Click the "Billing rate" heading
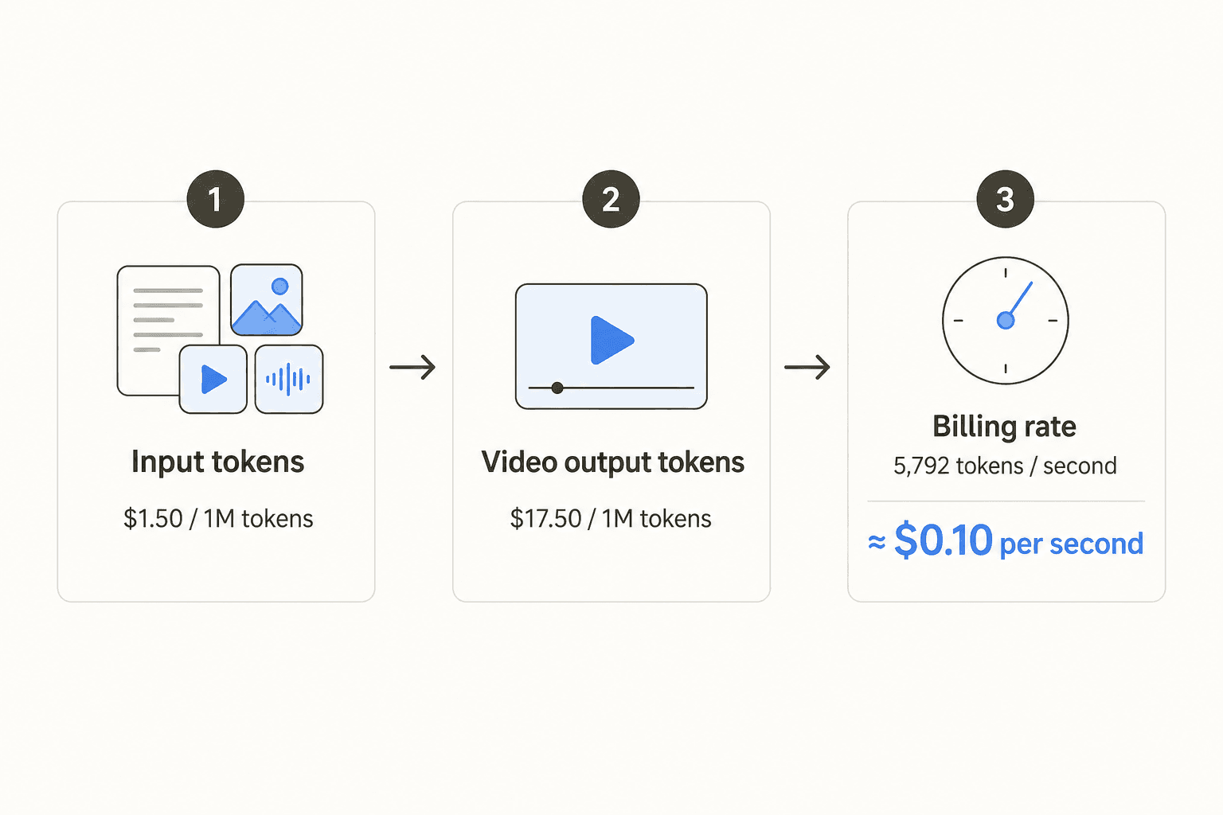The width and height of the screenshot is (1223, 815). coord(1005,427)
